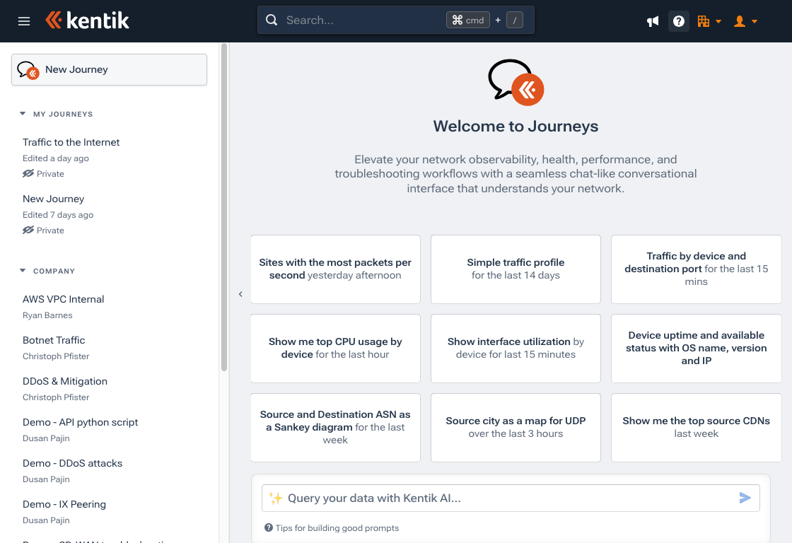Click the send arrow in the query box

coord(745,498)
